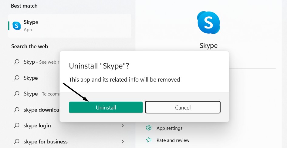The height and width of the screenshot is (148, 287).
Task: Click the gear icon for App settings
Action: [x=149, y=128]
